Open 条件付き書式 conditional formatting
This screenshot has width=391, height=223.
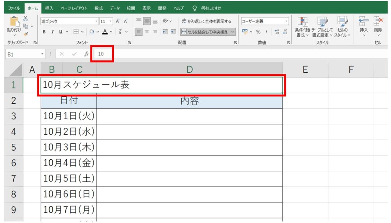click(302, 27)
